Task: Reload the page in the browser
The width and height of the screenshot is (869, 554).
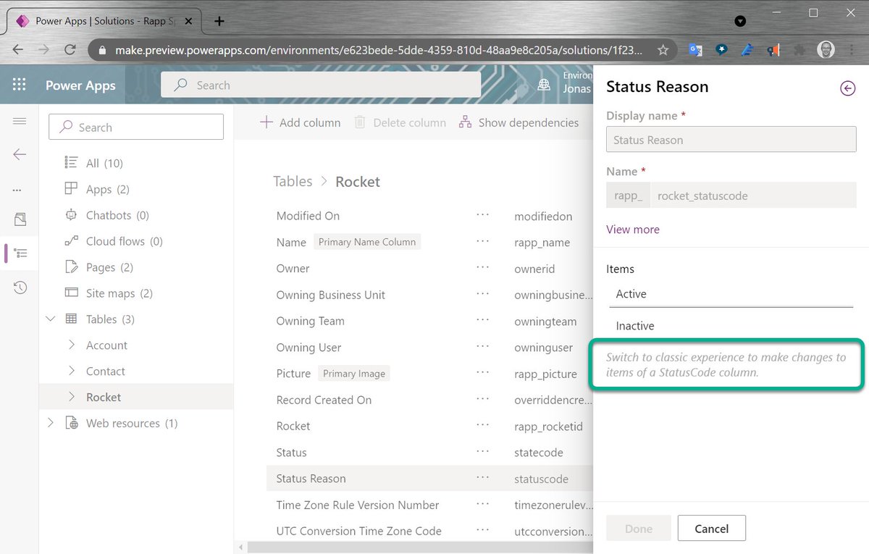Action: coord(70,50)
